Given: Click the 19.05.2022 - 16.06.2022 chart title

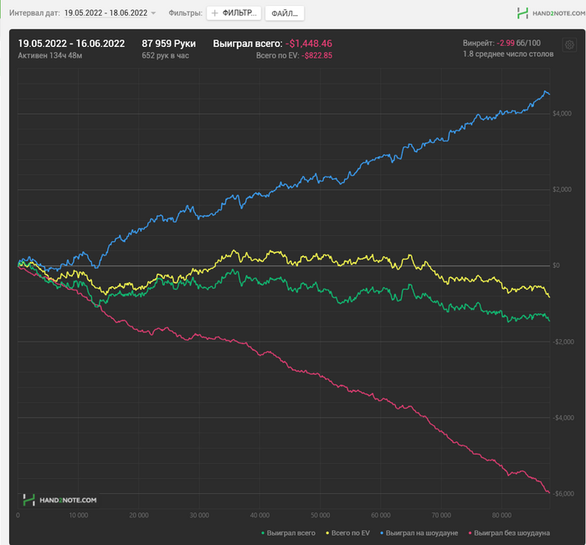Looking at the screenshot, I should [71, 44].
